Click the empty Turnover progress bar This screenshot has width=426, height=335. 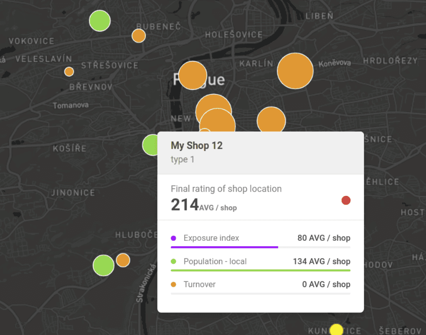261,293
